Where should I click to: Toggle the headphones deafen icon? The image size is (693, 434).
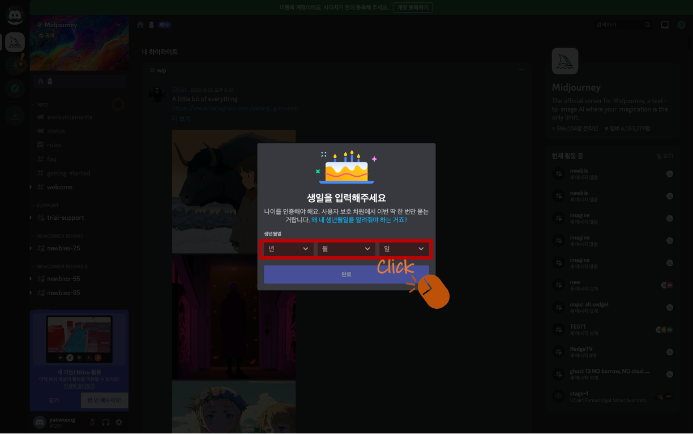coord(106,423)
